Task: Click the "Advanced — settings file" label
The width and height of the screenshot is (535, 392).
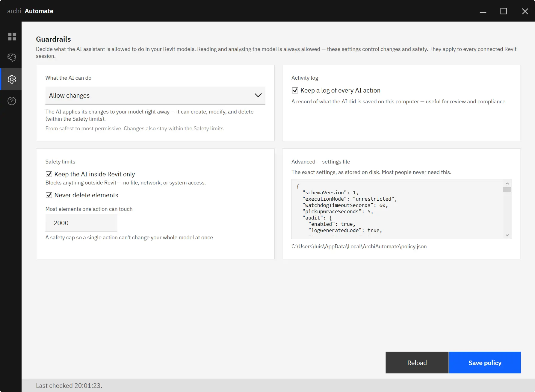Action: coord(321,162)
